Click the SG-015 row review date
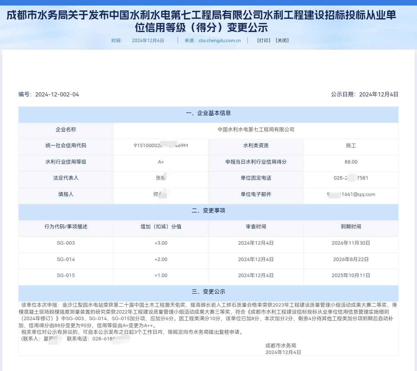417x371 pixels. pos(256,275)
